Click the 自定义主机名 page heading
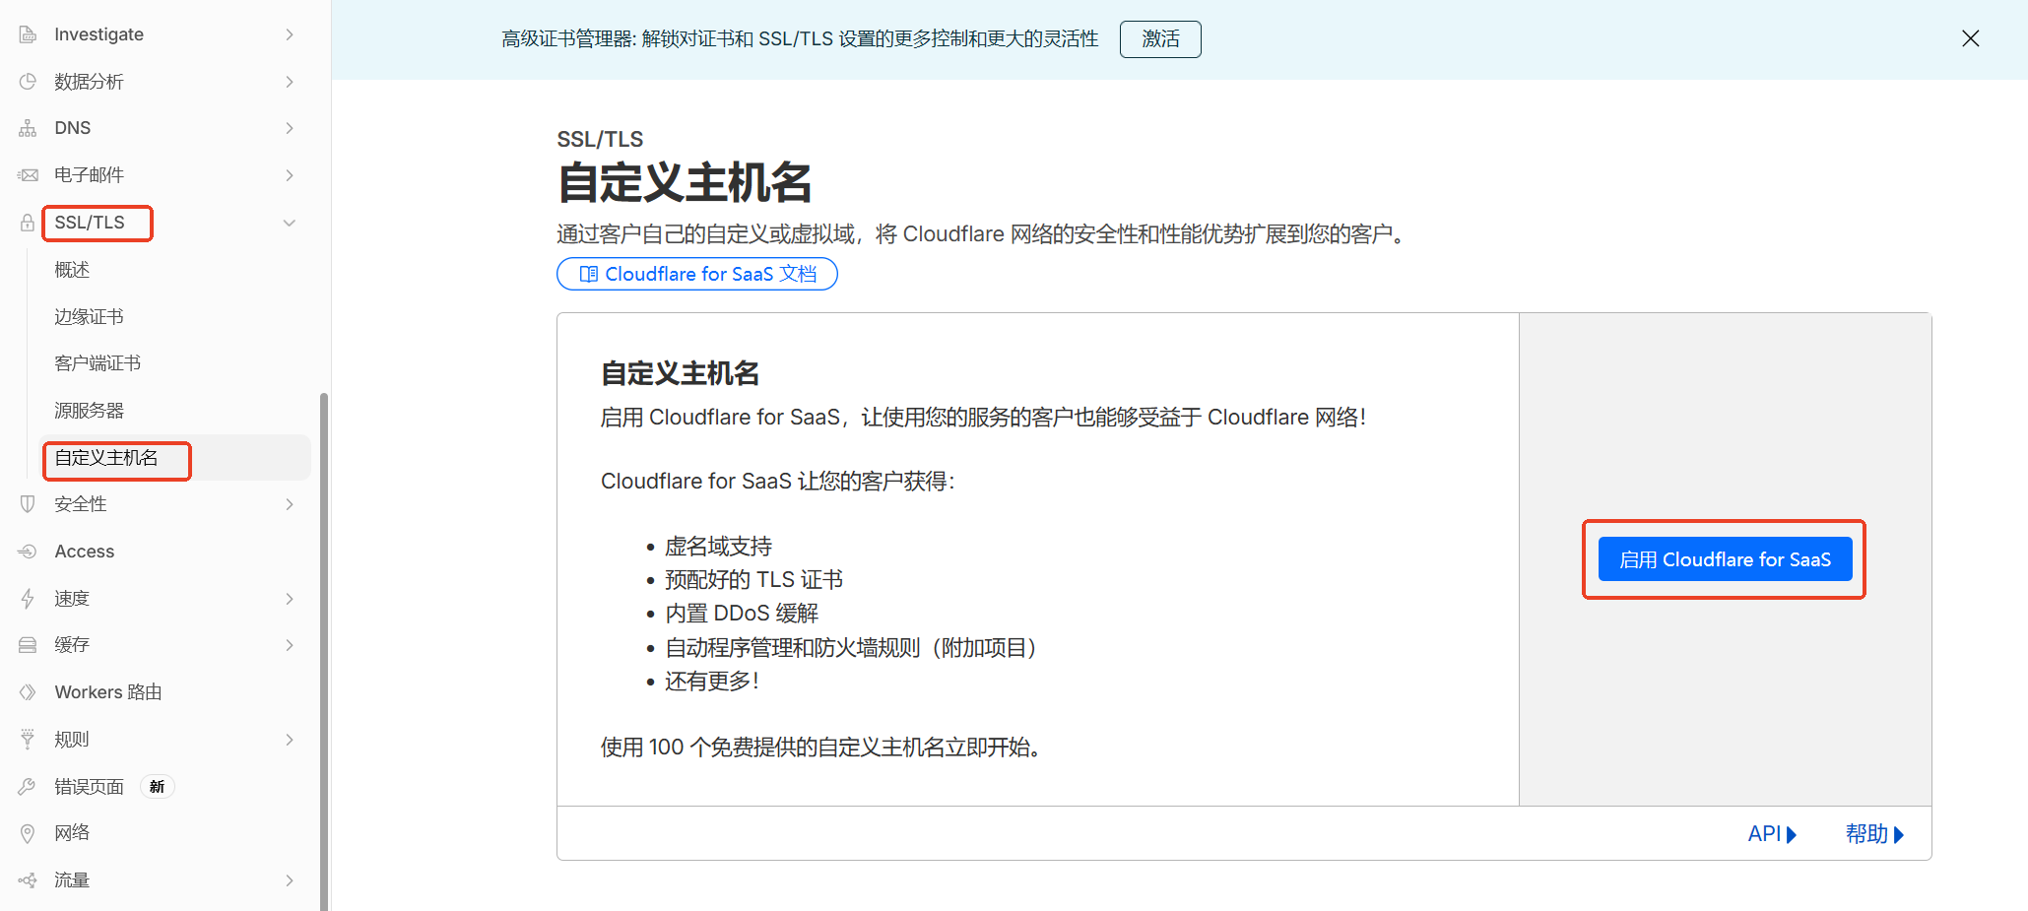Screen dimensions: 2028x911 click(685, 183)
